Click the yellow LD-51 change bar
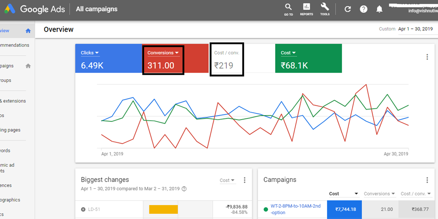The image size is (438, 219). coord(163,209)
